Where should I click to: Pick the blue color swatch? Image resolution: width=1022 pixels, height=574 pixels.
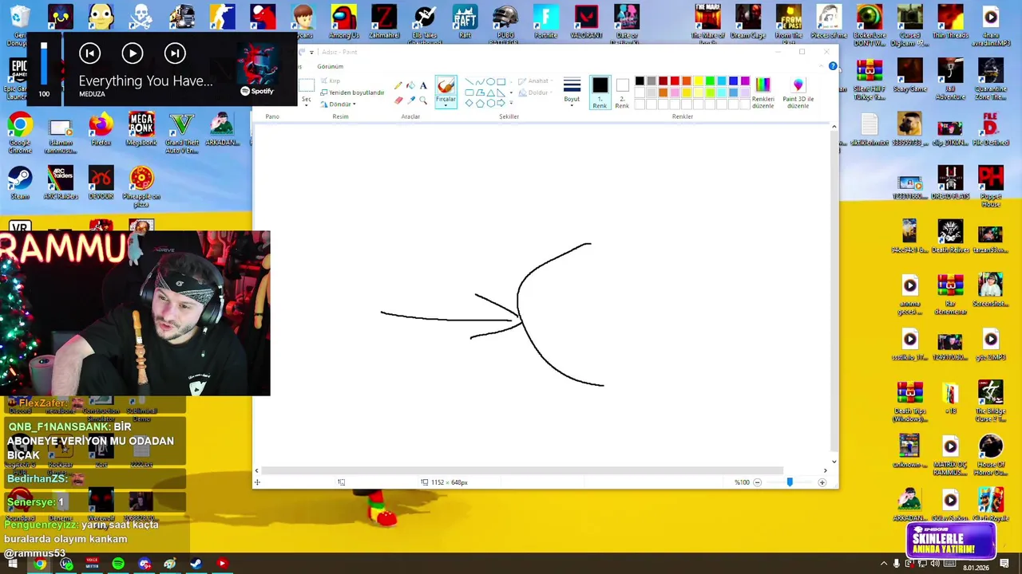(x=733, y=81)
